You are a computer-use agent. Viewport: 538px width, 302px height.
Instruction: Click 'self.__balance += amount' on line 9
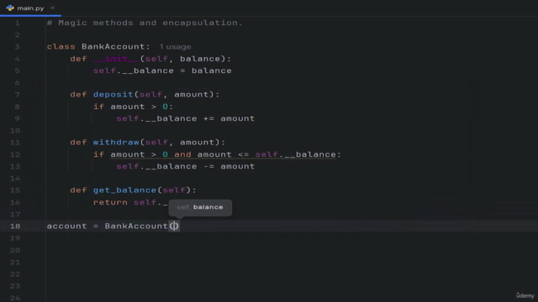pos(185,118)
